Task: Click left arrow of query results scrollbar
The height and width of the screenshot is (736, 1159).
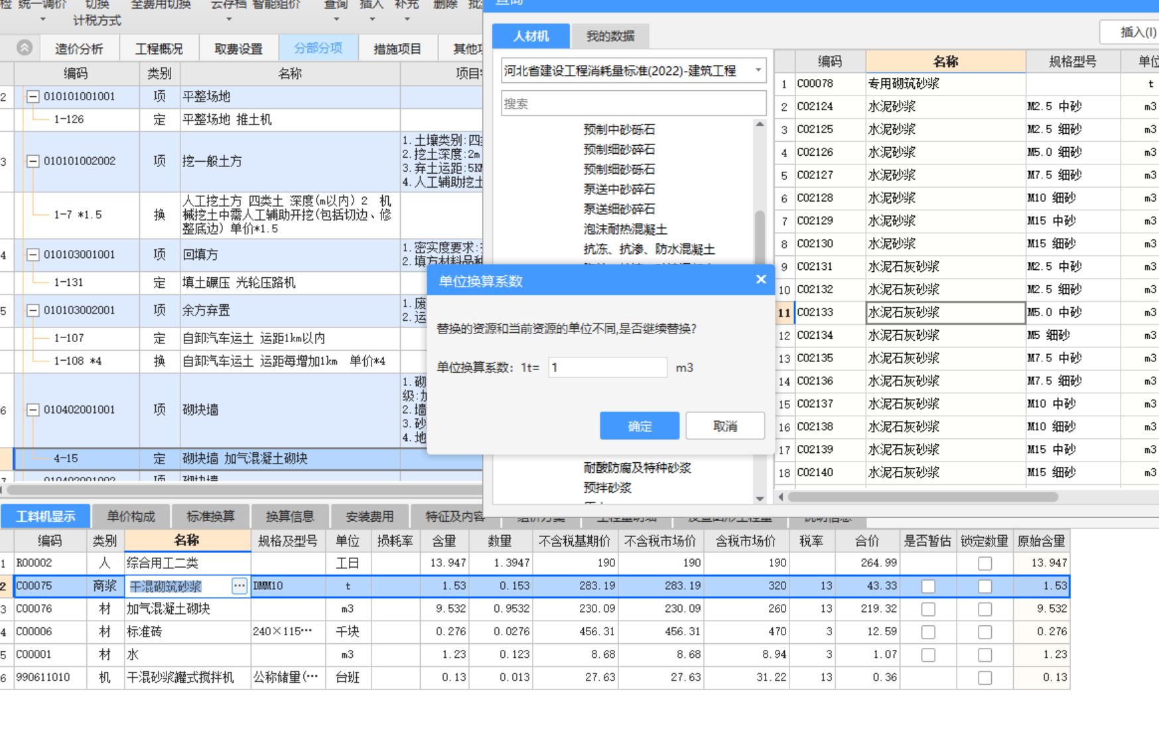Action: coord(781,497)
